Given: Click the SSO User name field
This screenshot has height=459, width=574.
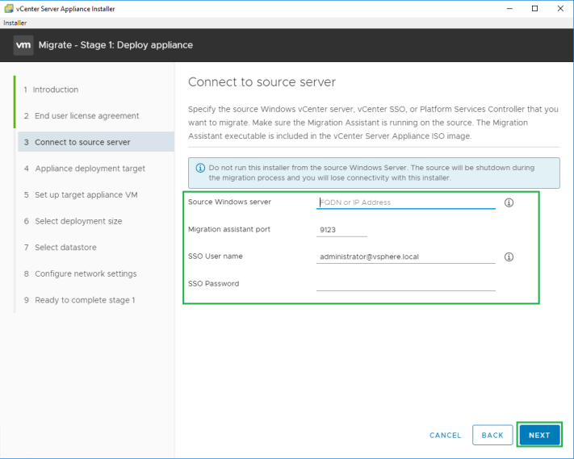Looking at the screenshot, I should [405, 257].
